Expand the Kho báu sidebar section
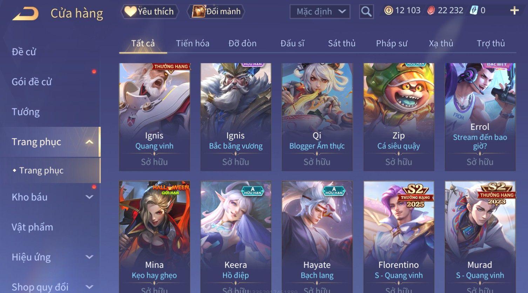Screen dimensions: 528x293 [x=89, y=197]
